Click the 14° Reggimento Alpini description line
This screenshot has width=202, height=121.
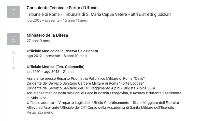(x=91, y=88)
